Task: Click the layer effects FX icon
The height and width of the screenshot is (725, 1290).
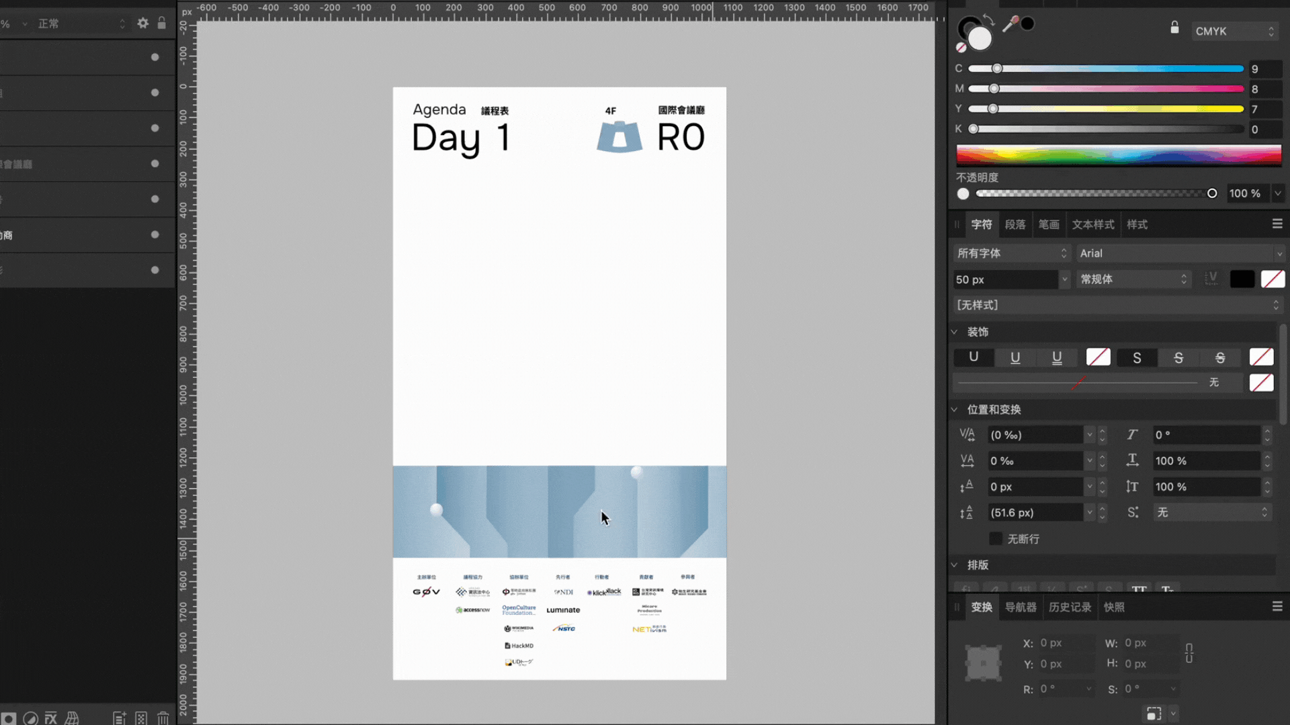Action: (51, 718)
